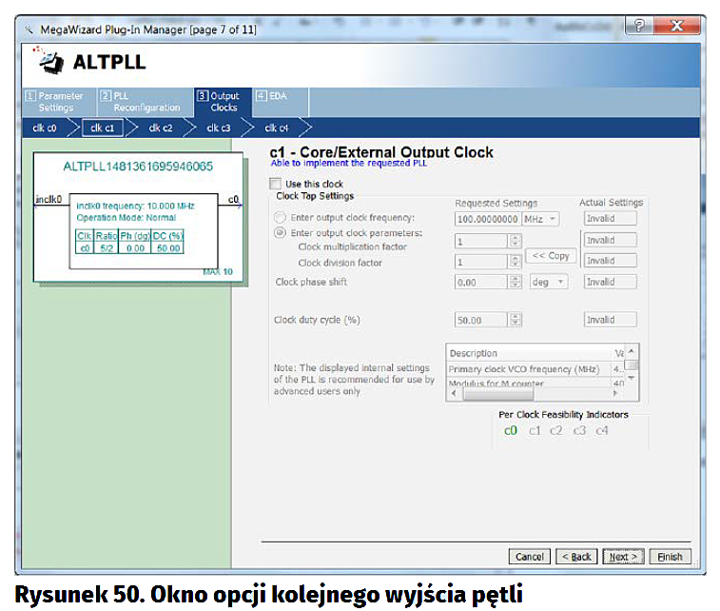Click the << Copy button

(x=551, y=256)
